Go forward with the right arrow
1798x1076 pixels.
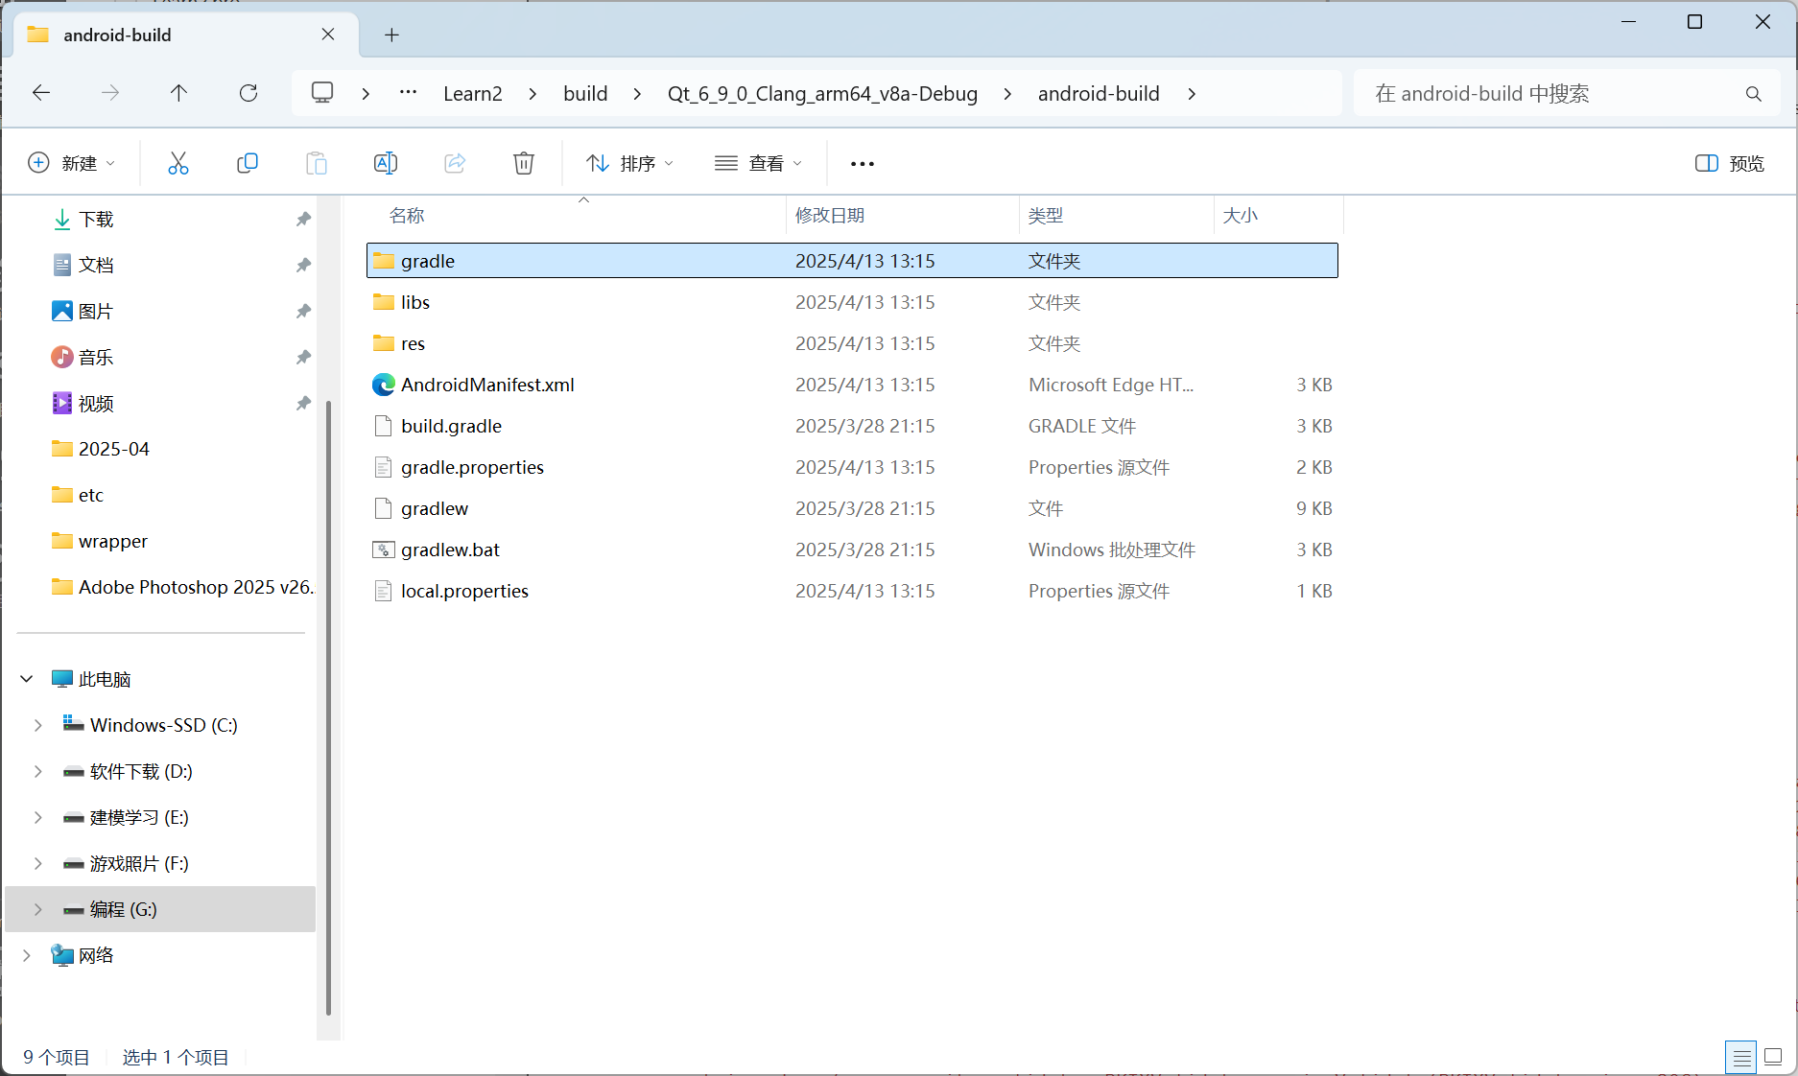[x=110, y=93]
